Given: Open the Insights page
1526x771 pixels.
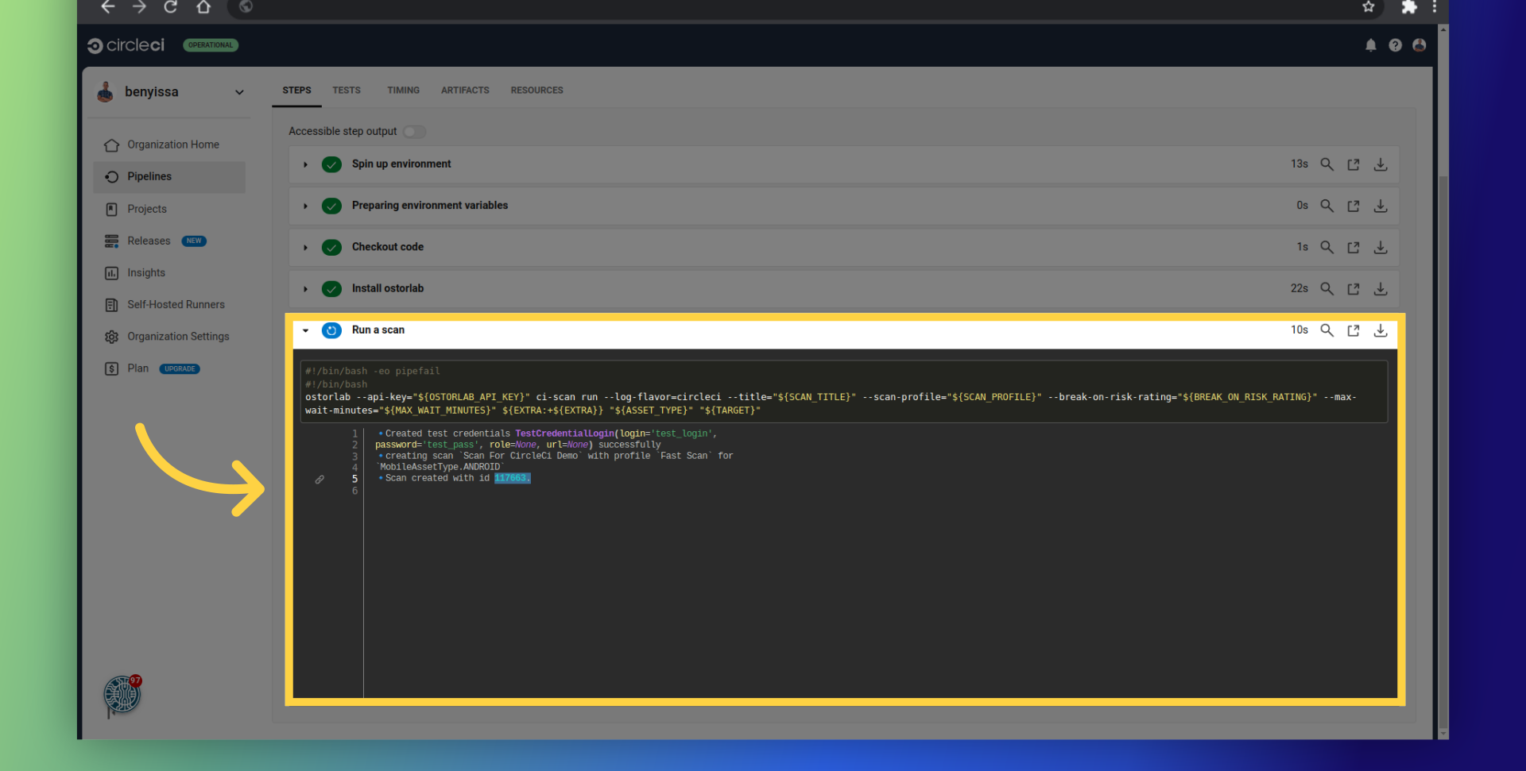Looking at the screenshot, I should [x=146, y=273].
